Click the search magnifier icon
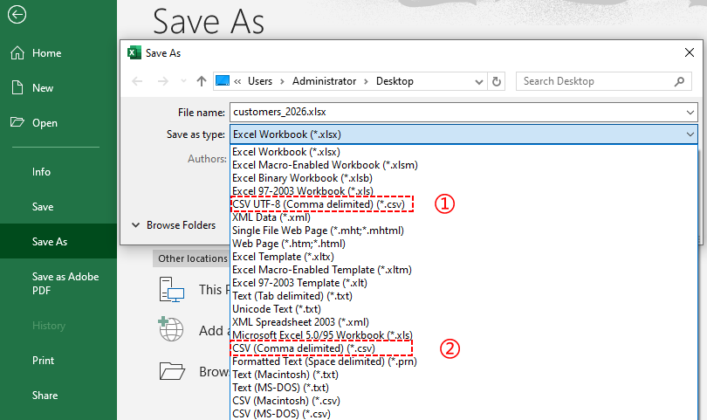707x420 pixels. coord(679,81)
